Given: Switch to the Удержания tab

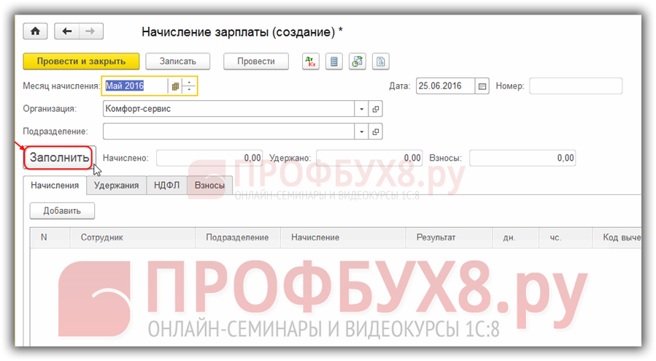Looking at the screenshot, I should pyautogui.click(x=116, y=186).
